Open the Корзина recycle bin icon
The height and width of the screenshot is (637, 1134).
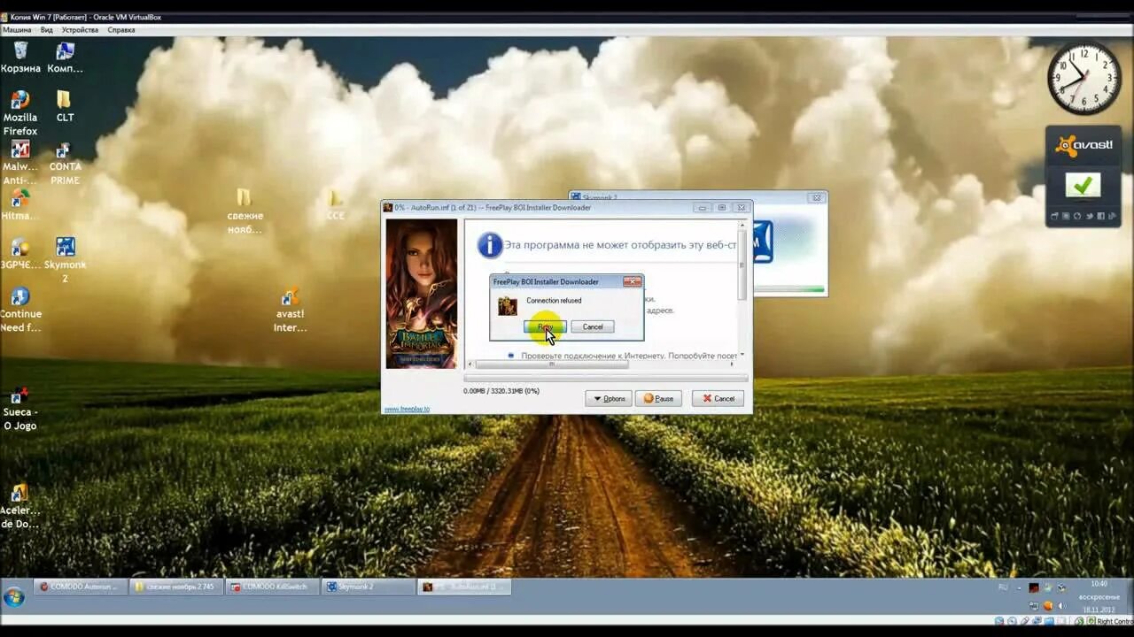[20, 58]
